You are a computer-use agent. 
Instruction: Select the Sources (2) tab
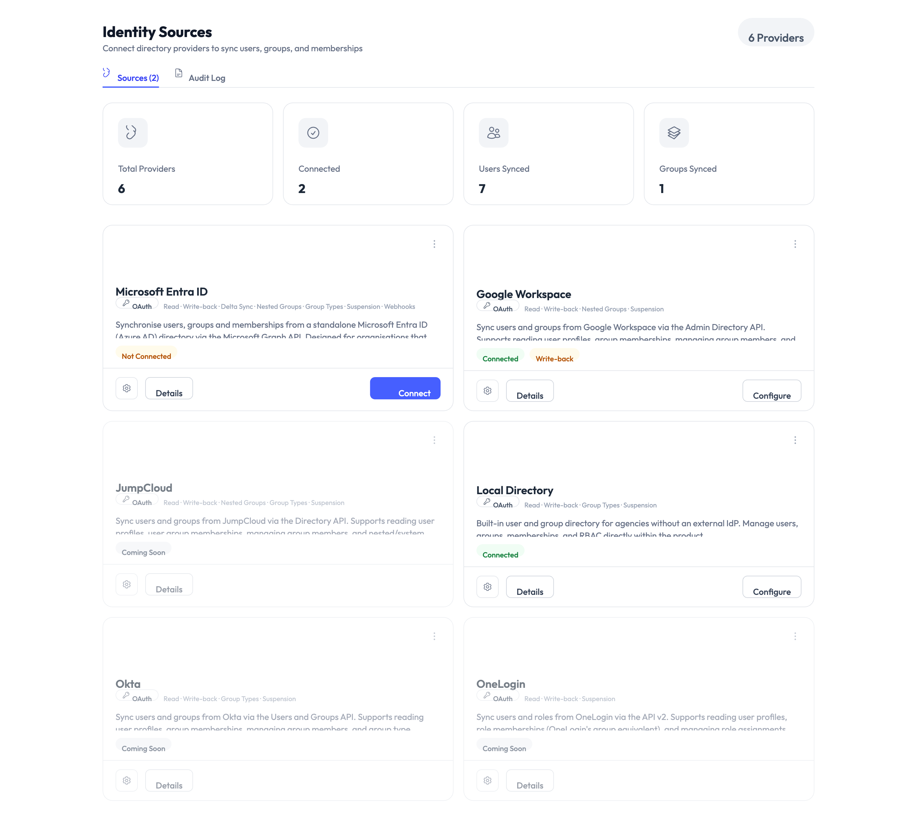pyautogui.click(x=138, y=78)
